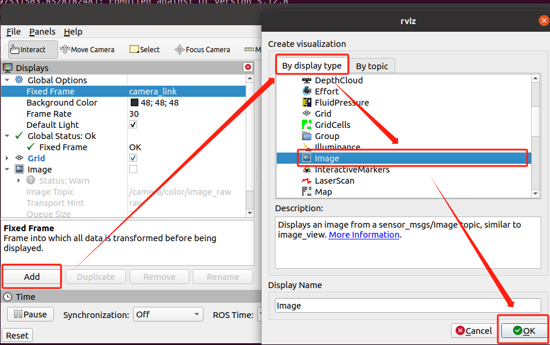This screenshot has width=550, height=345.
Task: Open the Help menu
Action: (x=73, y=32)
